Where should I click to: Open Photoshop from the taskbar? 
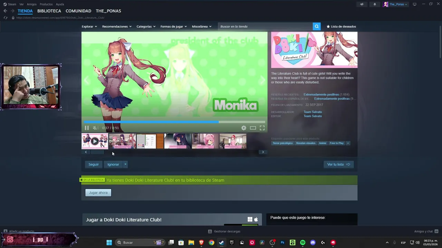tap(282, 242)
